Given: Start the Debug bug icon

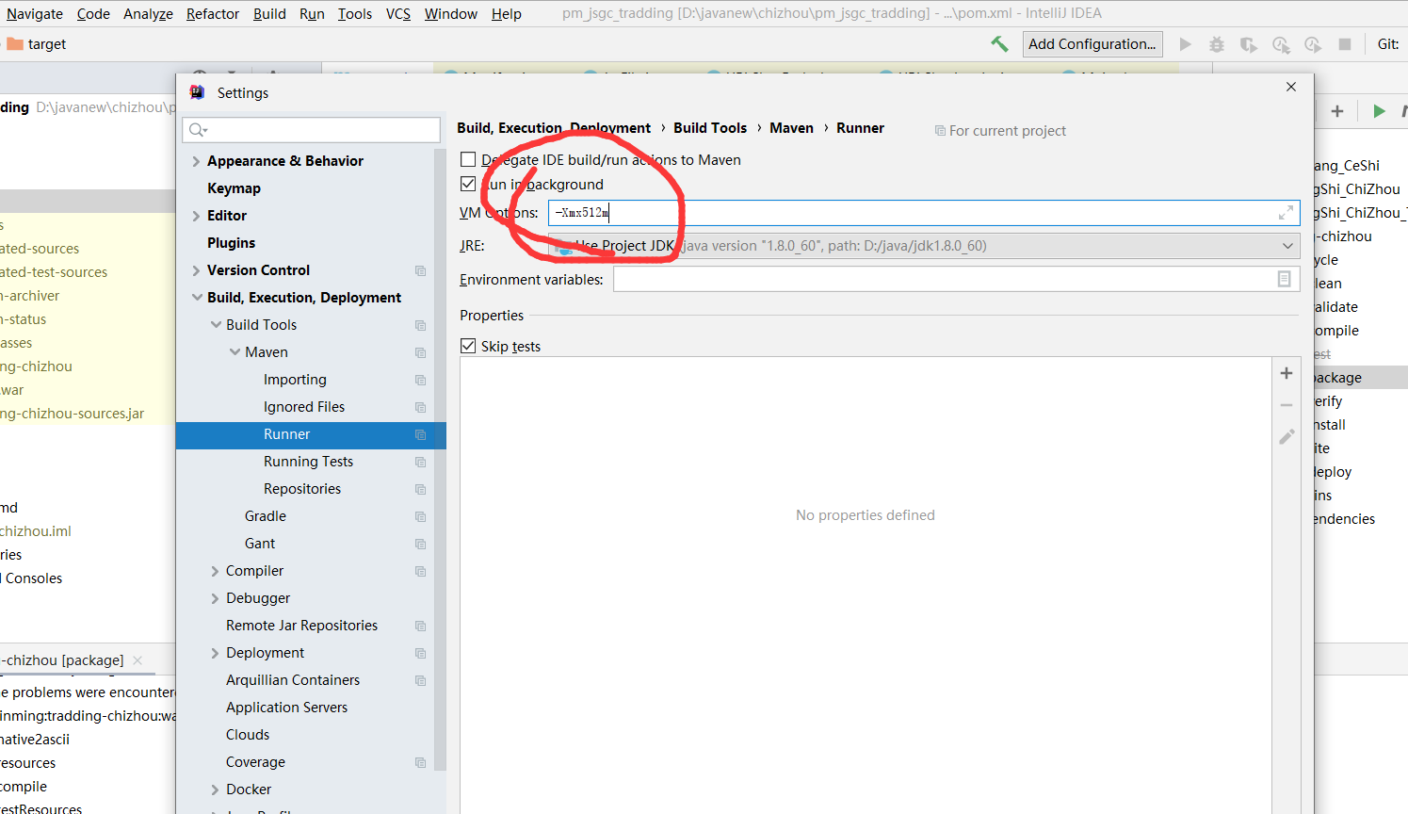Looking at the screenshot, I should pos(1216,43).
